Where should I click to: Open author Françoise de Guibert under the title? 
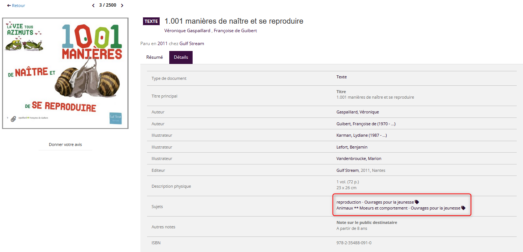[235, 31]
